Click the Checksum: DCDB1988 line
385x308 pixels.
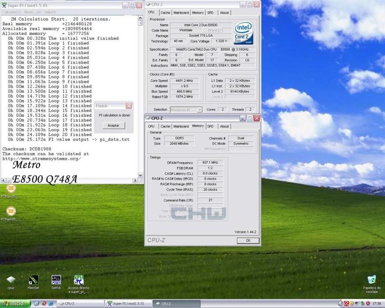[27, 149]
